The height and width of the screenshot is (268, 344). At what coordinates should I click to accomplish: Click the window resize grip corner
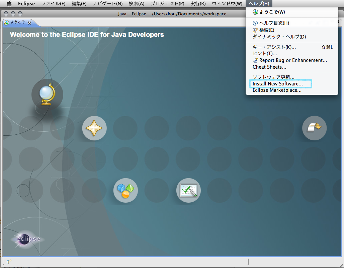pos(341,265)
